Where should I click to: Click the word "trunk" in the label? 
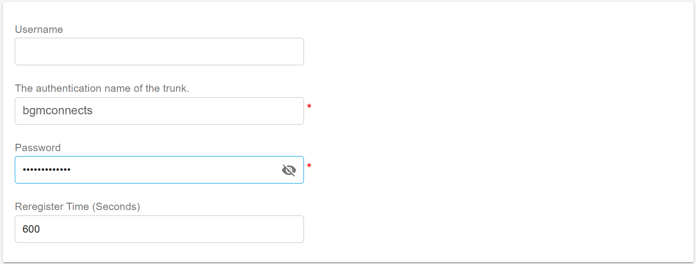[x=175, y=88]
